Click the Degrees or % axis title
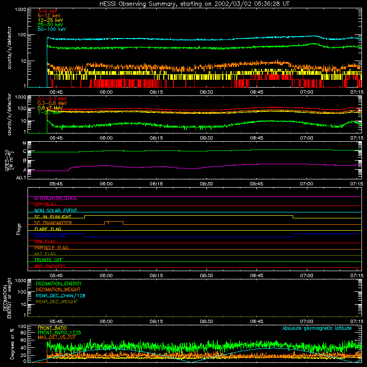The width and height of the screenshot is (367, 367). 12,344
